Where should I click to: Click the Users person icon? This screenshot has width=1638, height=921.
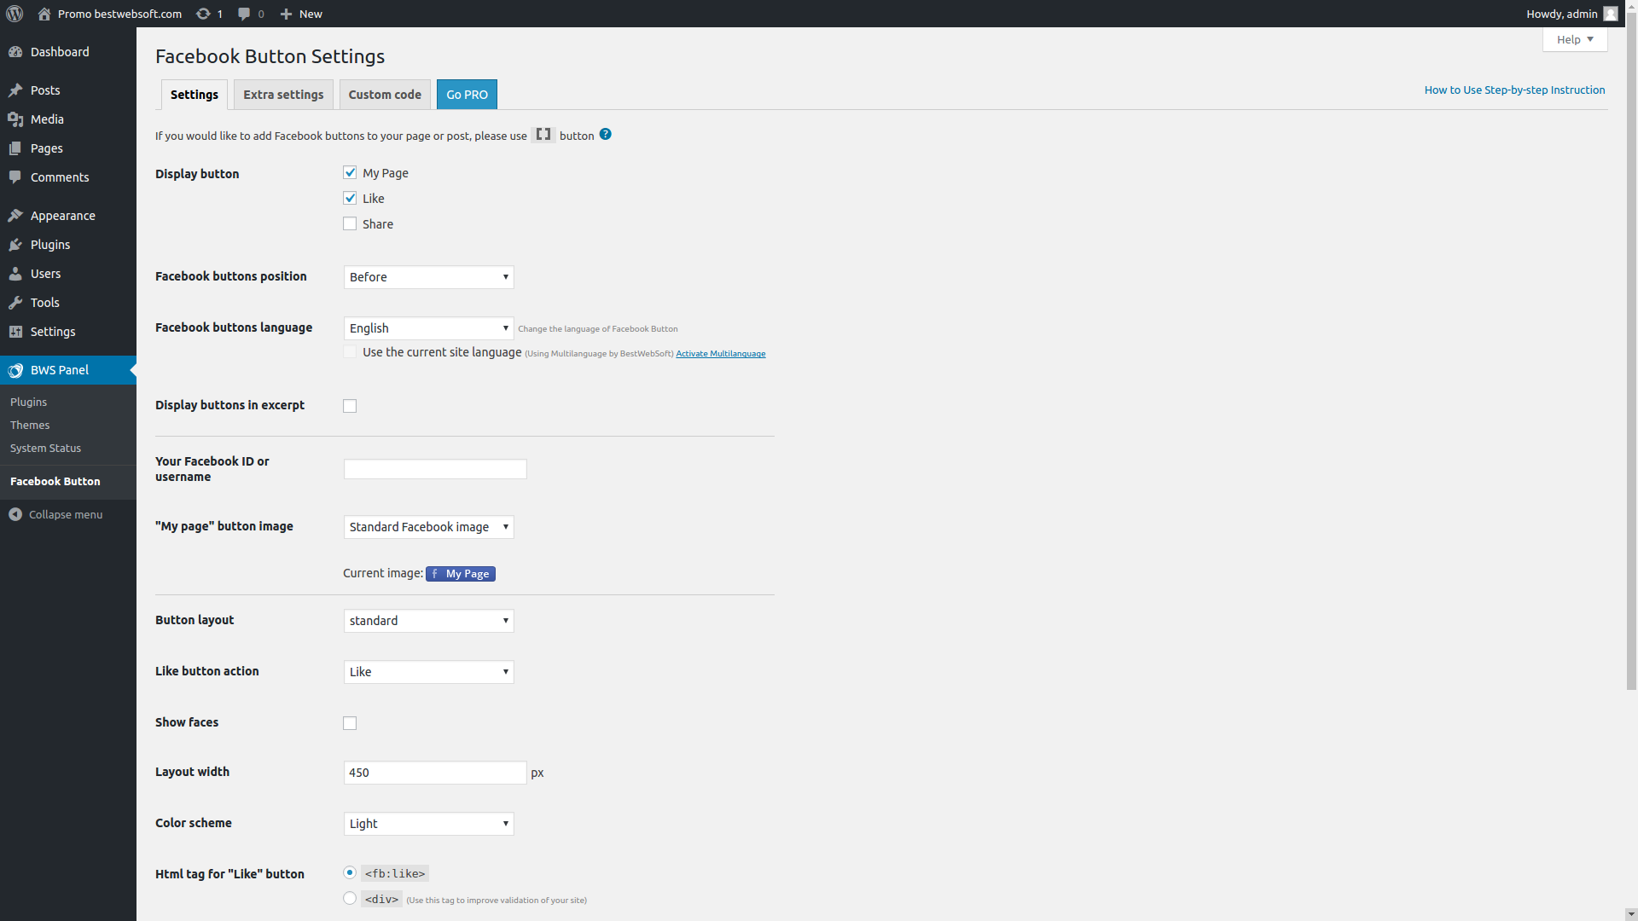(15, 274)
